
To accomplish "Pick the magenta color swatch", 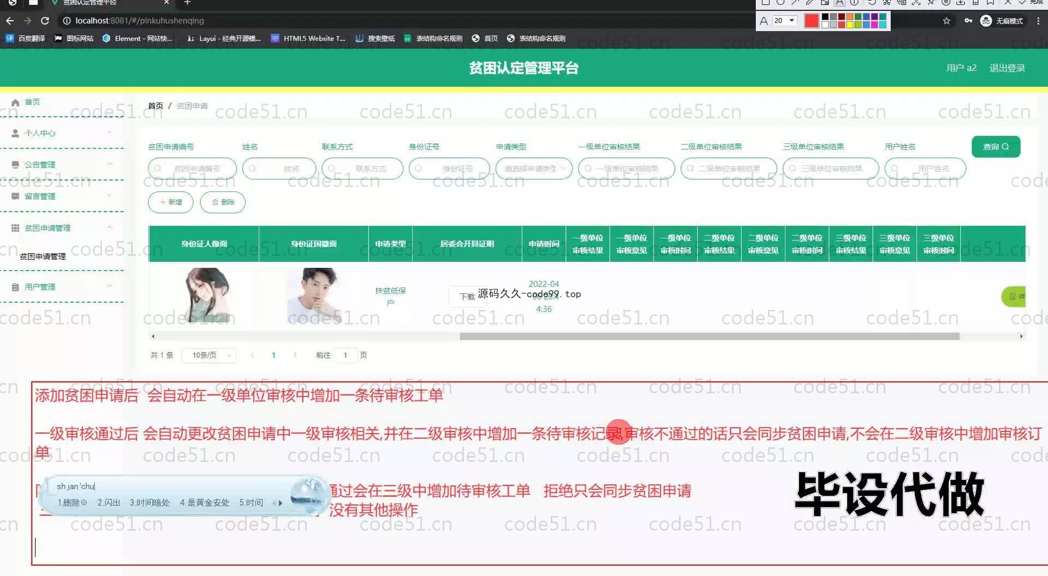I will [x=874, y=24].
